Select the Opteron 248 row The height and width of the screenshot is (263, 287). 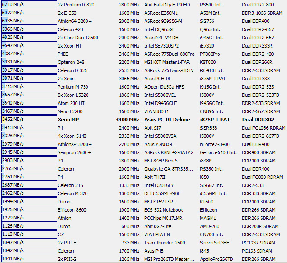click(x=71, y=62)
